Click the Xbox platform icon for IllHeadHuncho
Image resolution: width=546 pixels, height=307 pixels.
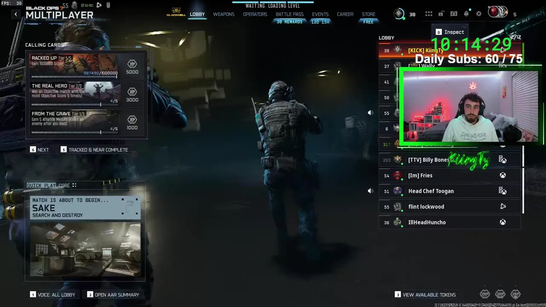pyautogui.click(x=503, y=222)
